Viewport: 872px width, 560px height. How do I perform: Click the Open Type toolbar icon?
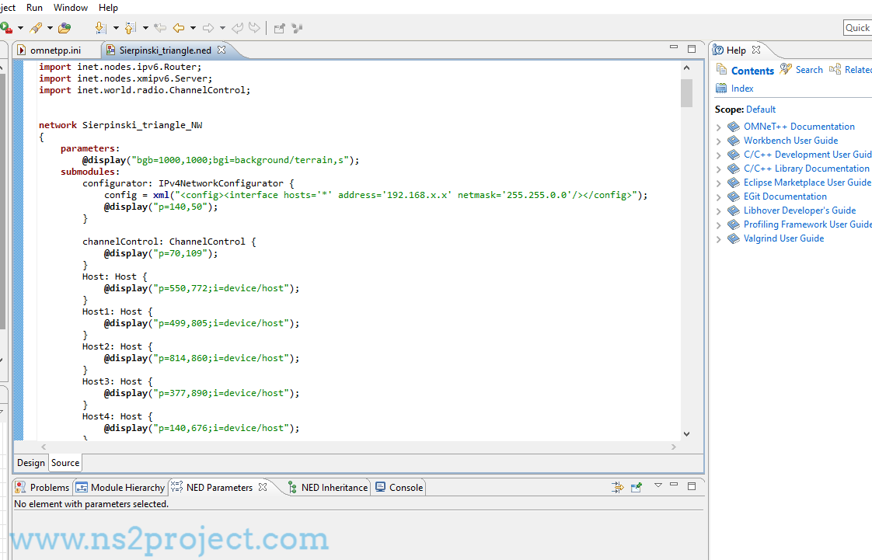tap(65, 27)
